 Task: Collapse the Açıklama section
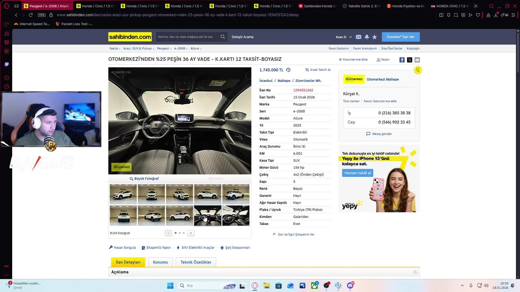tap(415, 272)
